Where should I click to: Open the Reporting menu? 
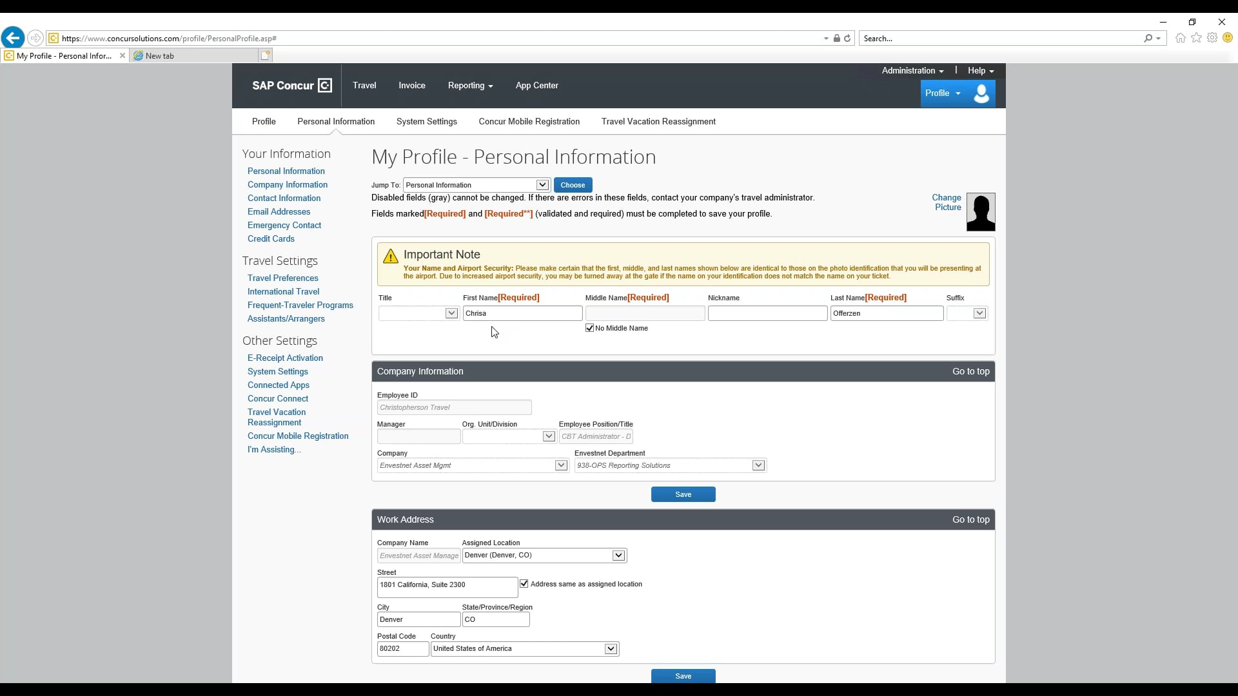[x=470, y=86]
